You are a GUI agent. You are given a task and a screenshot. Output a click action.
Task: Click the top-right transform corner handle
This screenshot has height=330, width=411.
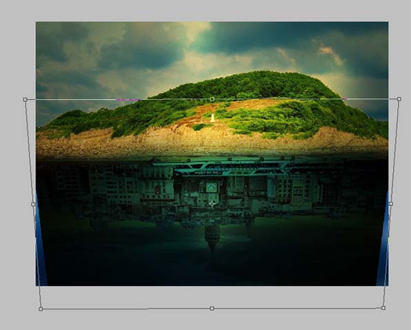click(399, 99)
